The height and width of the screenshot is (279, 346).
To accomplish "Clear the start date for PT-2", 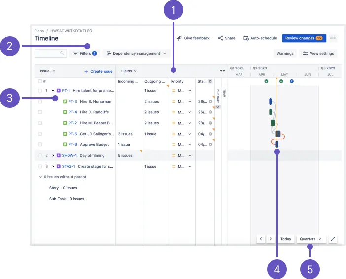I will (210, 123).
